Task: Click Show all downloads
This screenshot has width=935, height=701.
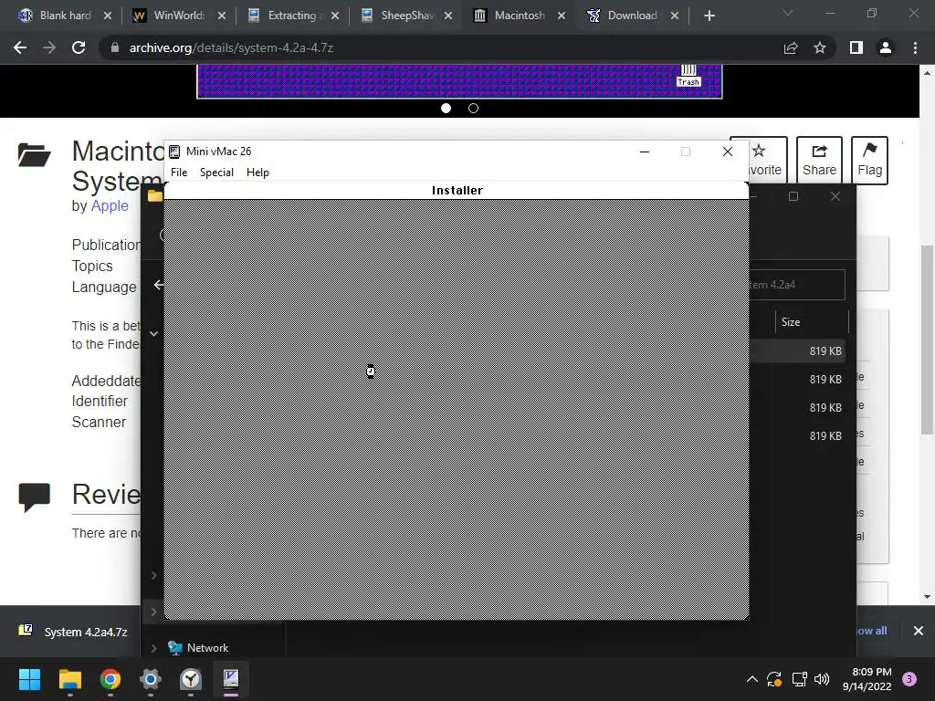Action: [x=871, y=631]
